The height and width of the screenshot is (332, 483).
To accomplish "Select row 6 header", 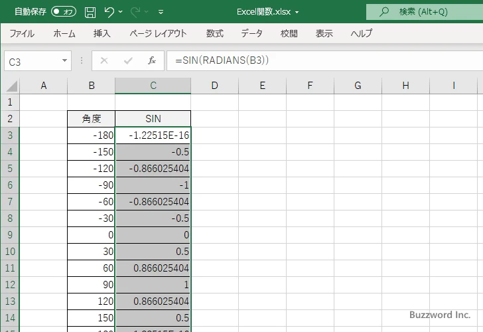I will (x=10, y=185).
